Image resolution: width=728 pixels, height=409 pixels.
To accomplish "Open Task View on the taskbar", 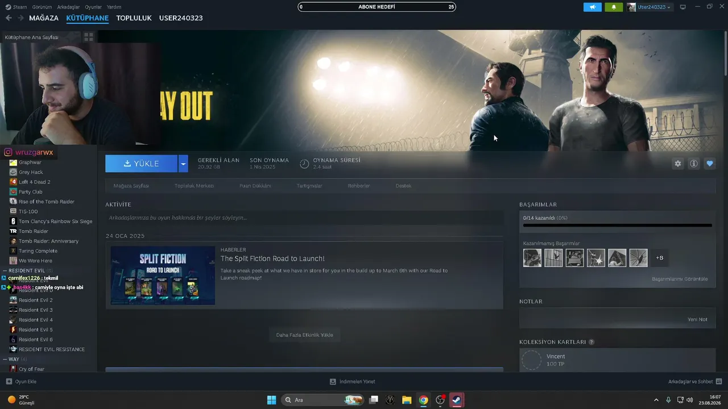I will (374, 400).
